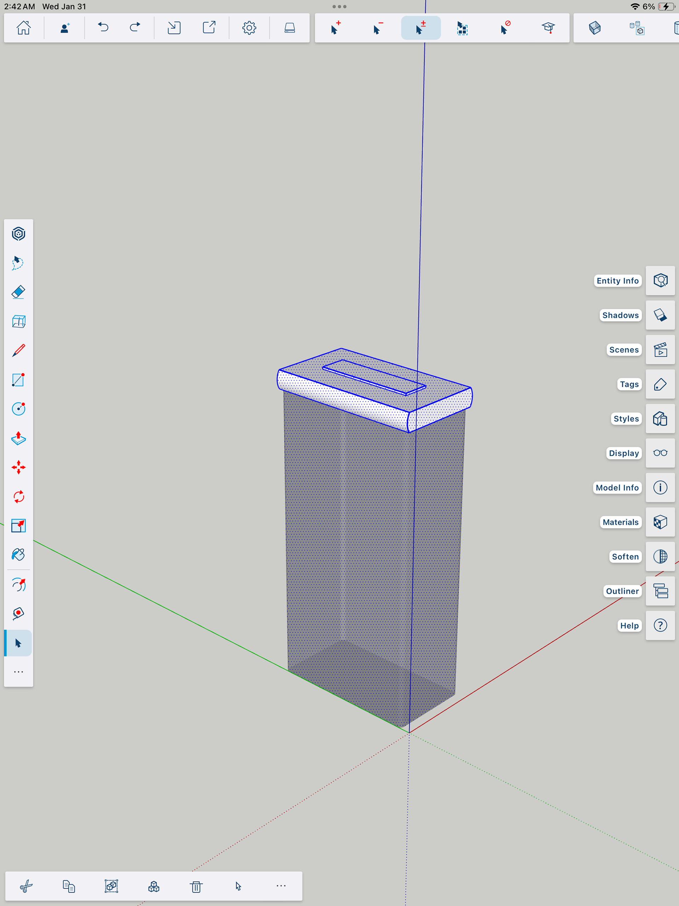Image resolution: width=679 pixels, height=906 pixels.
Task: Click the Soften label button
Action: pyautogui.click(x=625, y=556)
